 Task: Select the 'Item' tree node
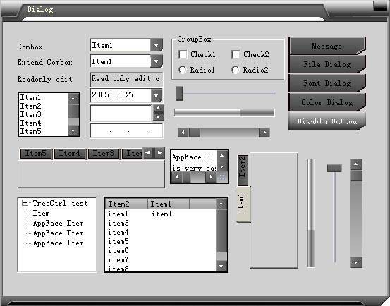42,213
